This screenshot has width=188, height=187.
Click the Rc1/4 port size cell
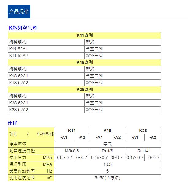tap(143, 151)
